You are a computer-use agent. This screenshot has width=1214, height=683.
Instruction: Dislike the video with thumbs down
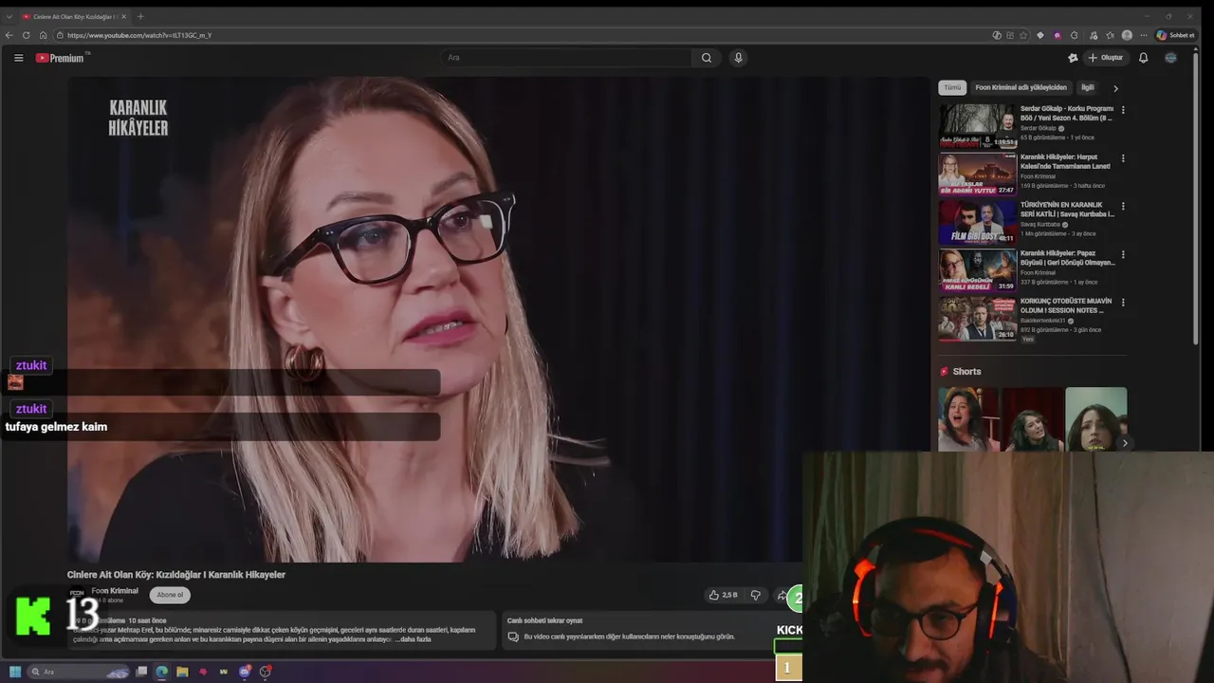755,595
